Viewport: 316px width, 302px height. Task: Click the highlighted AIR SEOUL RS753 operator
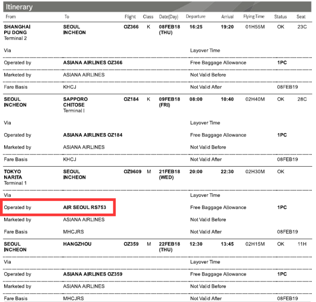tap(84, 208)
